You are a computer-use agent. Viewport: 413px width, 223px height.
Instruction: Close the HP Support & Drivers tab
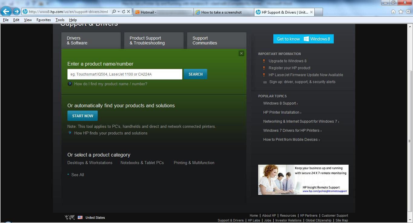[x=311, y=12]
